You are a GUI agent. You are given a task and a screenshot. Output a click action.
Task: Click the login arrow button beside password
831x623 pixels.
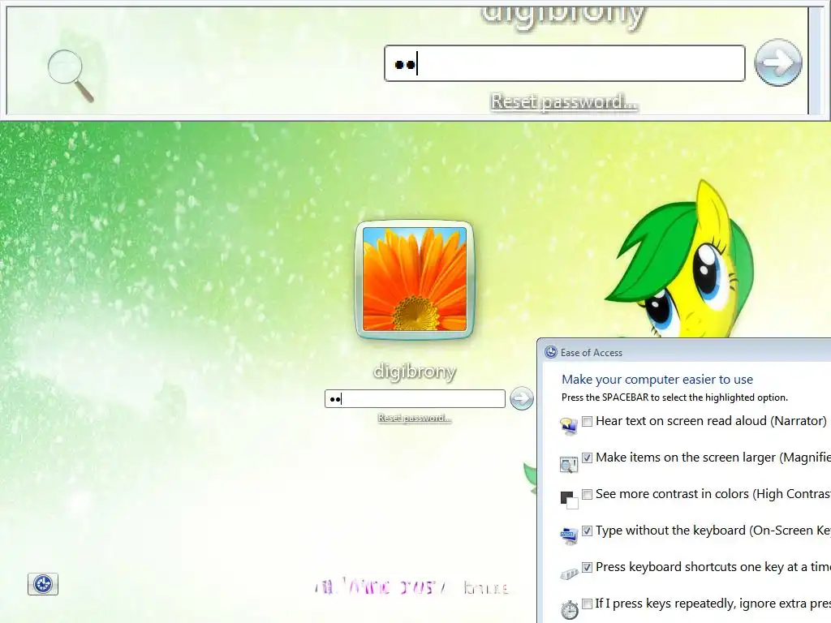coord(522,398)
